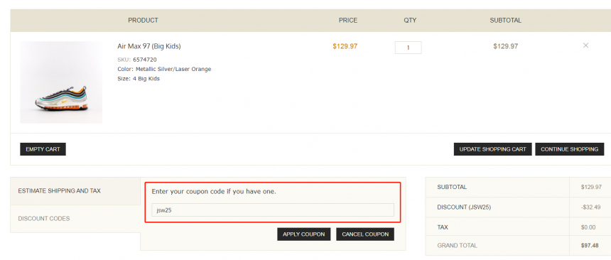Cancel the applied coupon

[x=365, y=234]
